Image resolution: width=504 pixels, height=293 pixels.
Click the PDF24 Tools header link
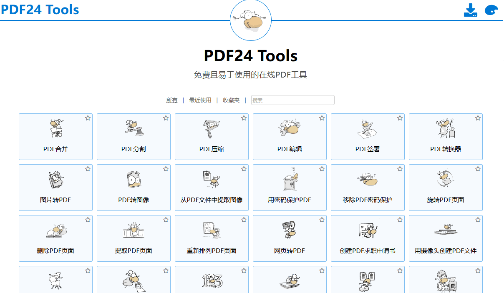[40, 9]
